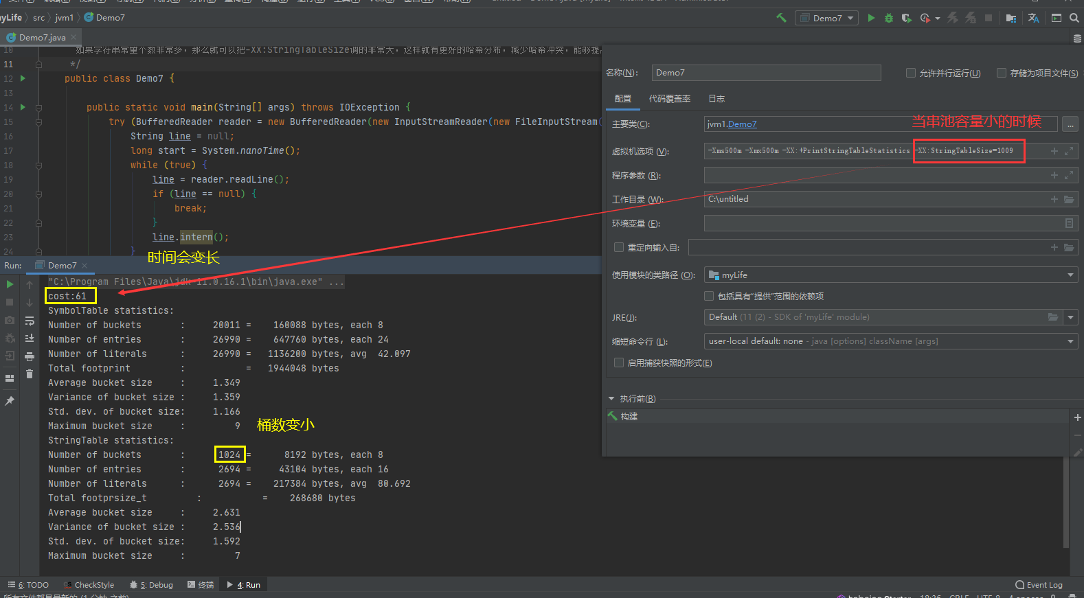
Task: Click the src breadcrumb
Action: click(38, 18)
